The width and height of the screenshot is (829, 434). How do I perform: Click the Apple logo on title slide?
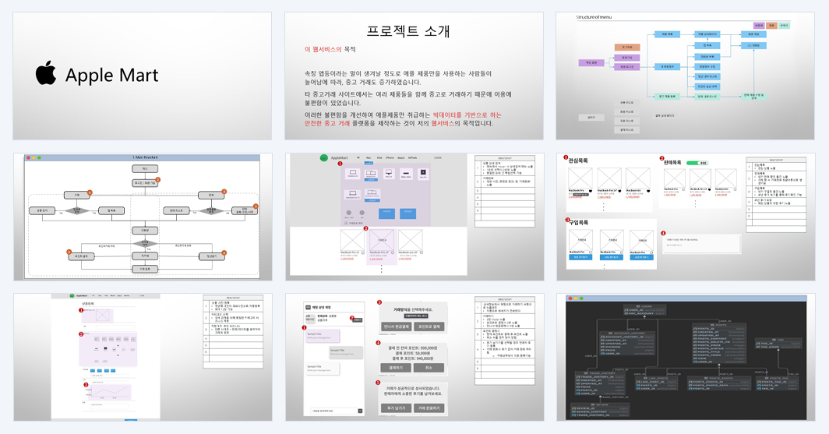(46, 73)
